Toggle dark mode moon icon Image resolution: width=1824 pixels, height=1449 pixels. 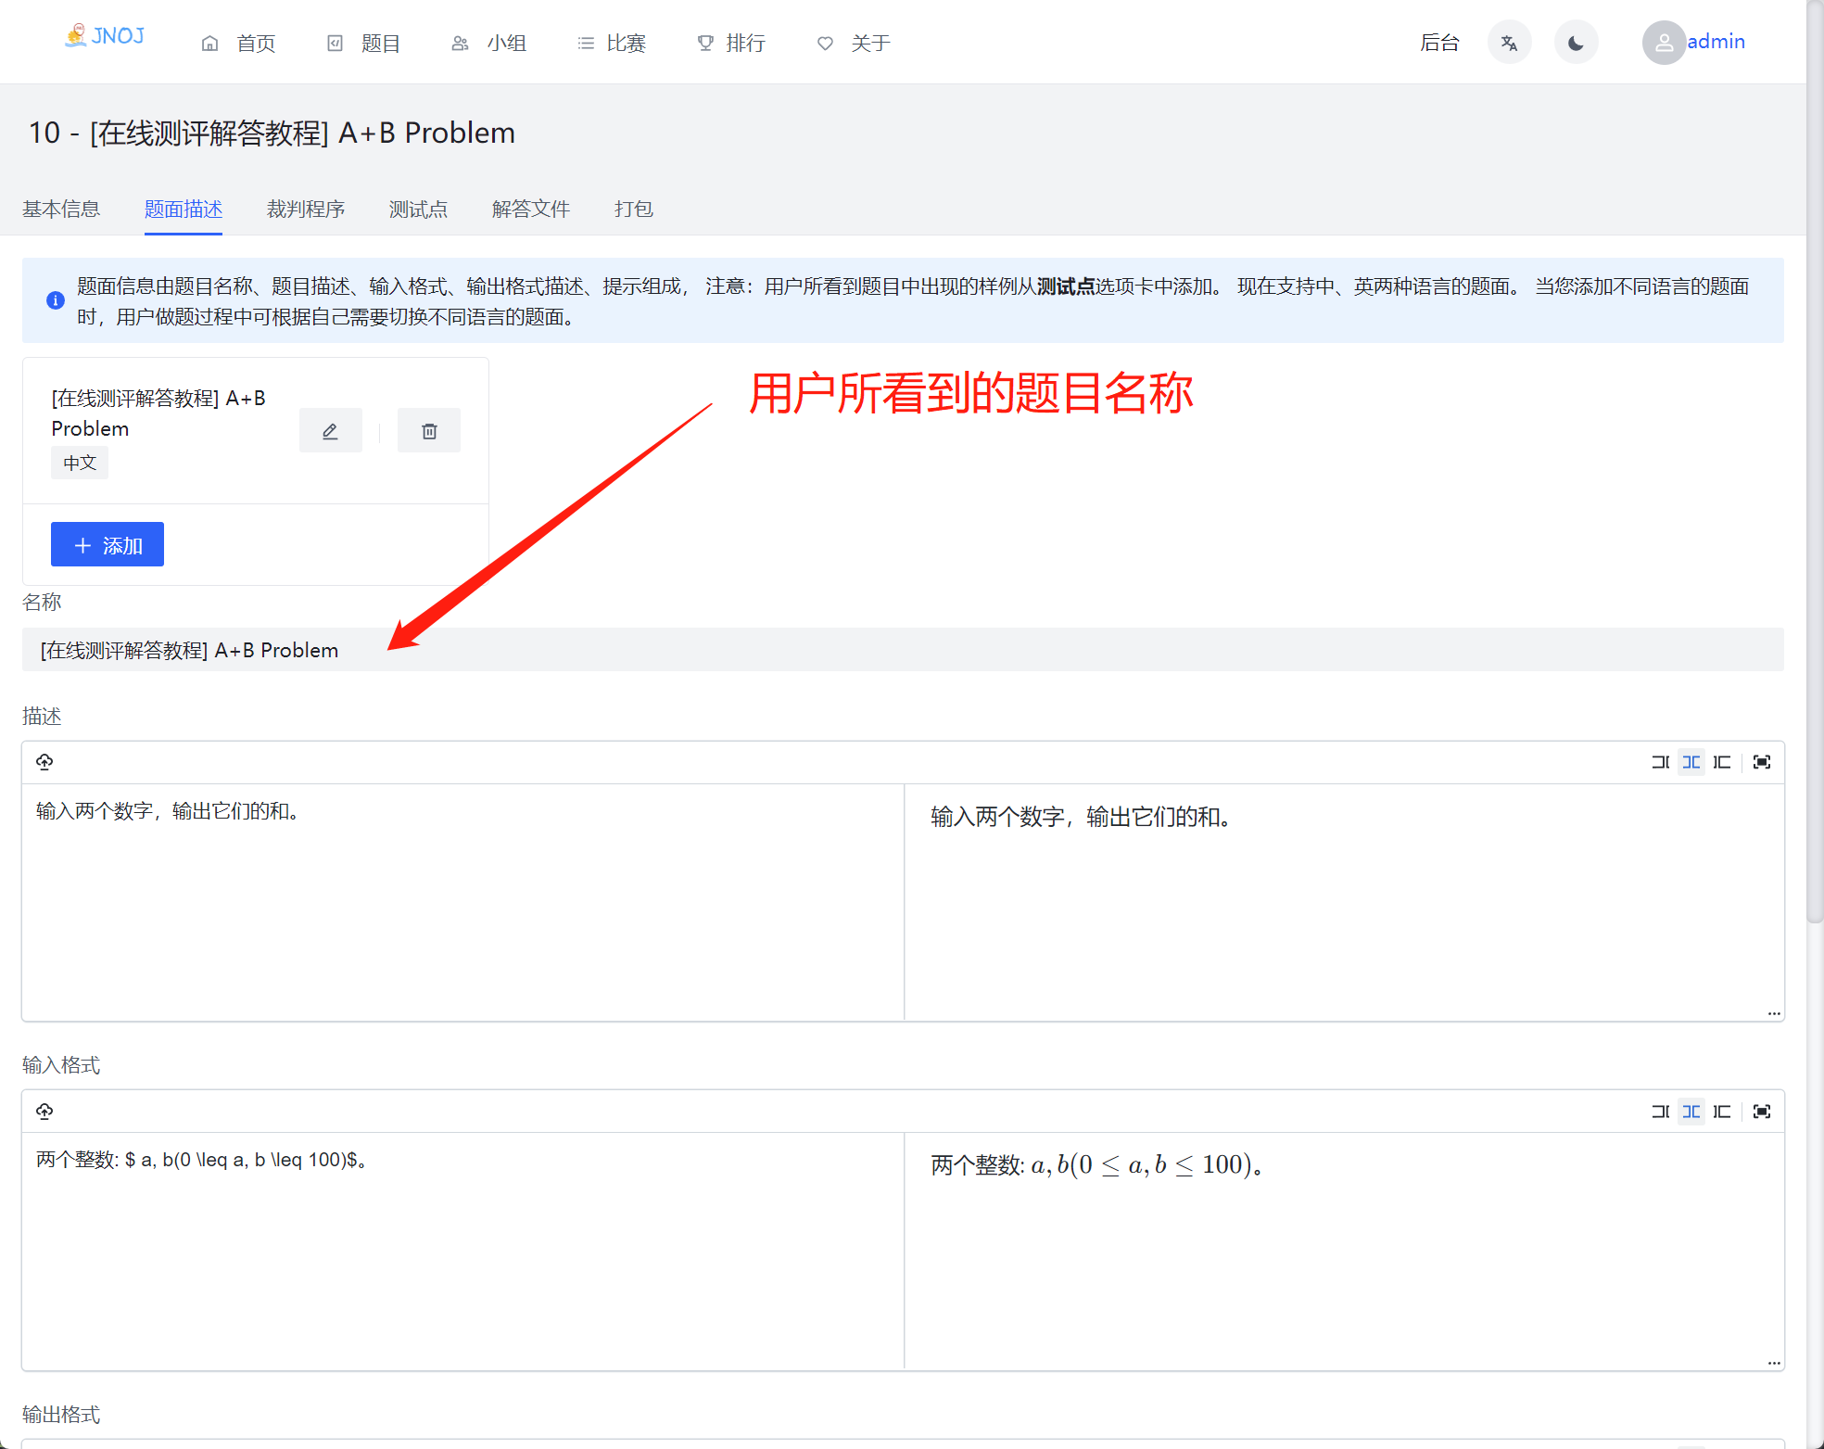1576,43
